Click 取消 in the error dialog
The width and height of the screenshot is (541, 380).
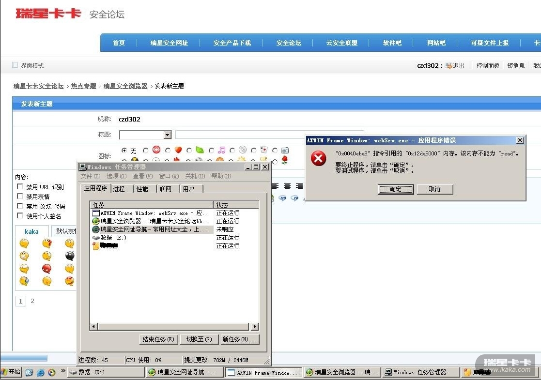click(435, 189)
